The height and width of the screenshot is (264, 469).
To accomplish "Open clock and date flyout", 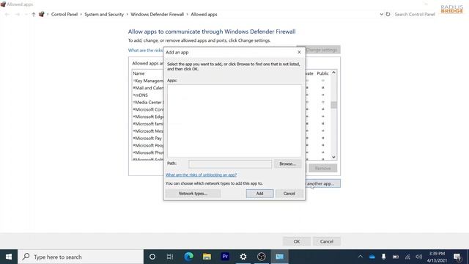I will coord(437,257).
